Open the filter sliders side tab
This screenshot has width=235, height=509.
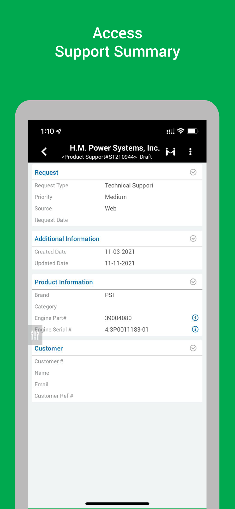pyautogui.click(x=35, y=335)
